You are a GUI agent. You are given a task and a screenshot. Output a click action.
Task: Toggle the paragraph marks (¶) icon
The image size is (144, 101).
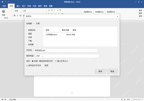pos(60,10)
